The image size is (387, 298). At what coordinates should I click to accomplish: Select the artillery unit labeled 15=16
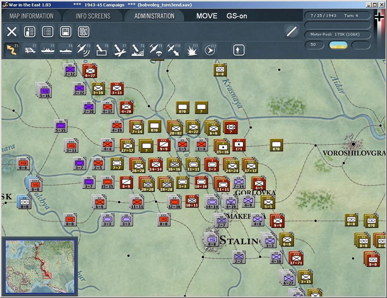click(222, 147)
